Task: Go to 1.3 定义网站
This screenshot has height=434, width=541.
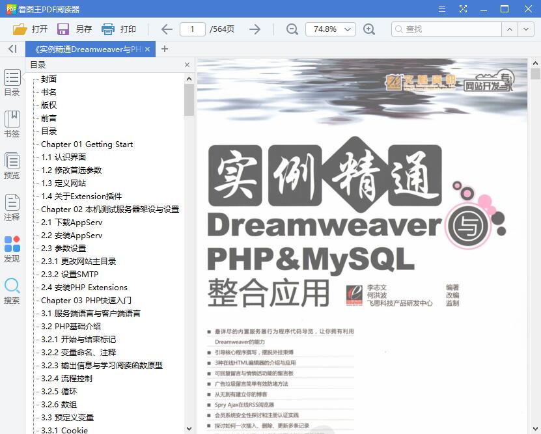Action: pos(64,183)
